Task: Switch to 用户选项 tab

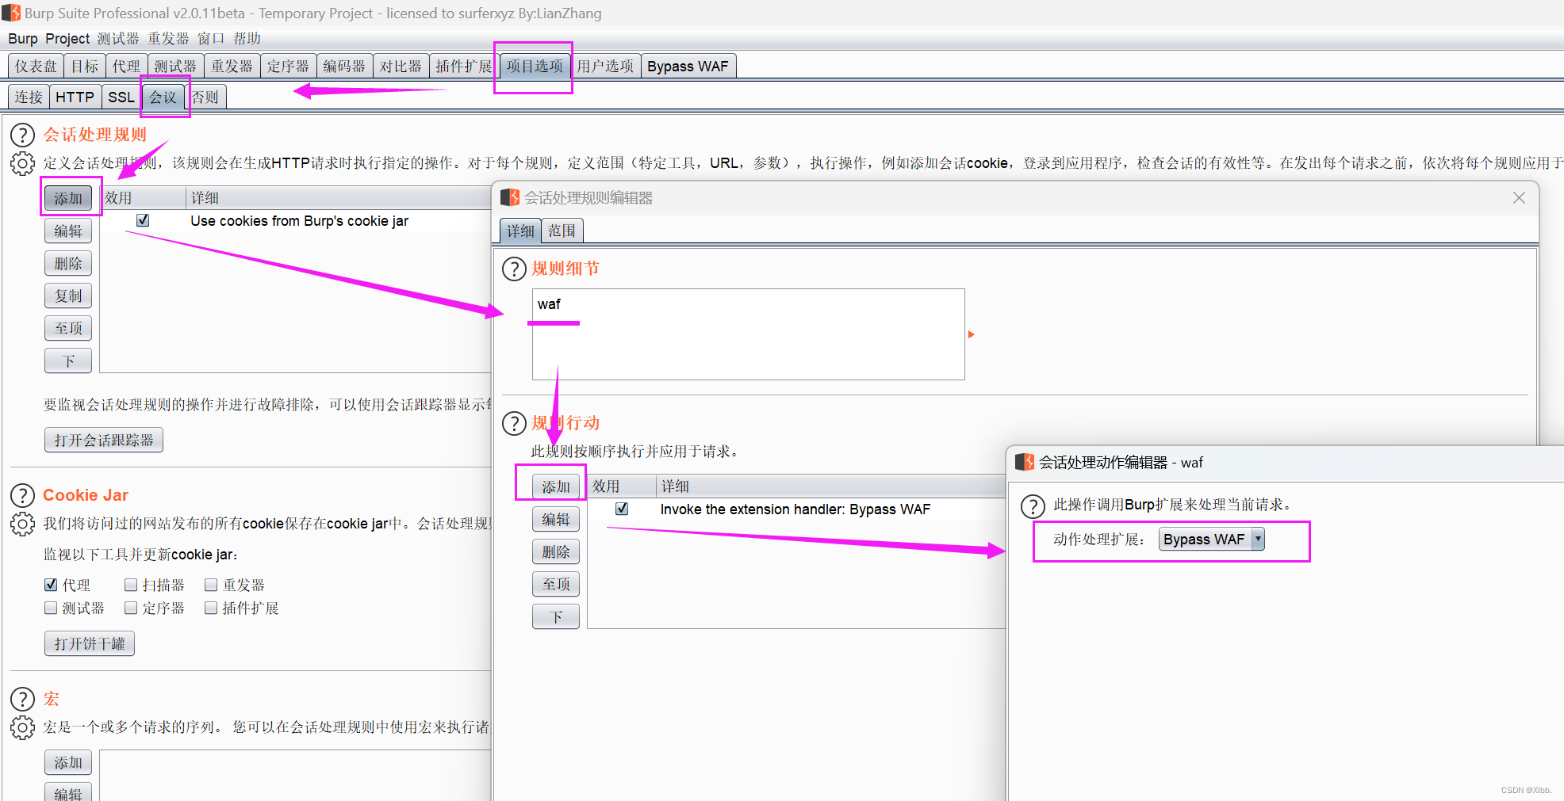Action: tap(605, 66)
